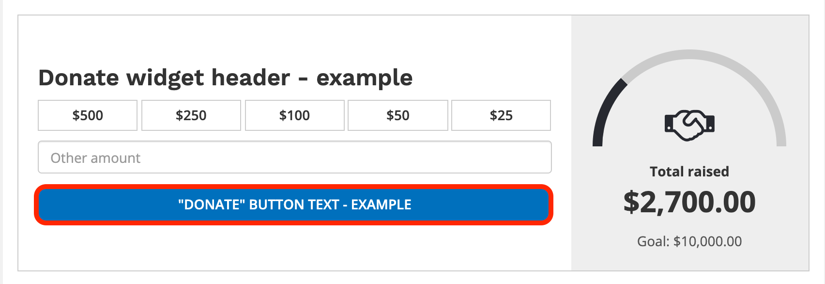
Task: Click the dark left base of progress arc
Action: pyautogui.click(x=598, y=141)
